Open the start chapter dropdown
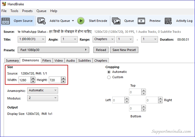Viewport: 195px width, 137px height. click(125, 39)
